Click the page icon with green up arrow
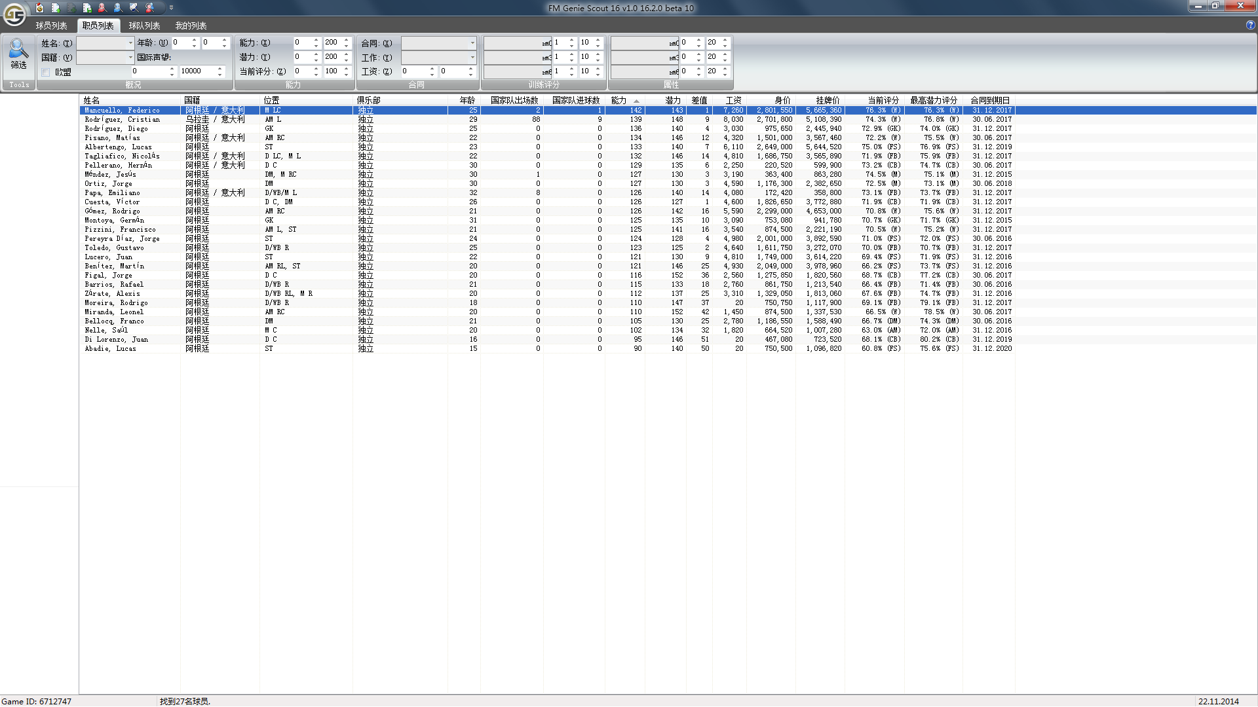 56,8
